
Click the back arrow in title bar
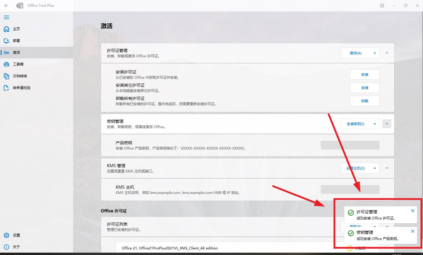coord(6,6)
